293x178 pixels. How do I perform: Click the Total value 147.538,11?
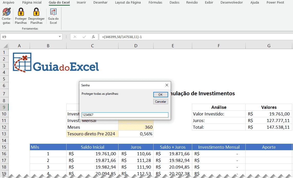tap(269, 127)
